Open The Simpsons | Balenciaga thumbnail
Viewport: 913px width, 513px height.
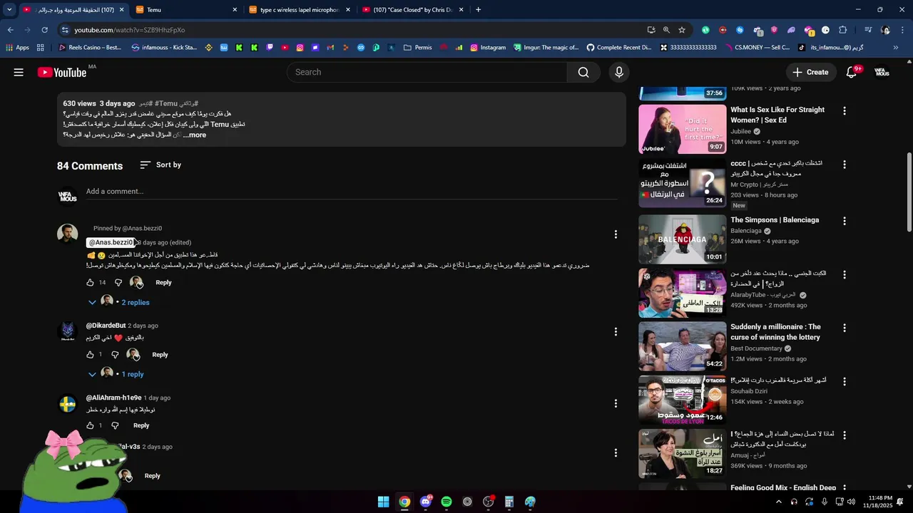[682, 239]
